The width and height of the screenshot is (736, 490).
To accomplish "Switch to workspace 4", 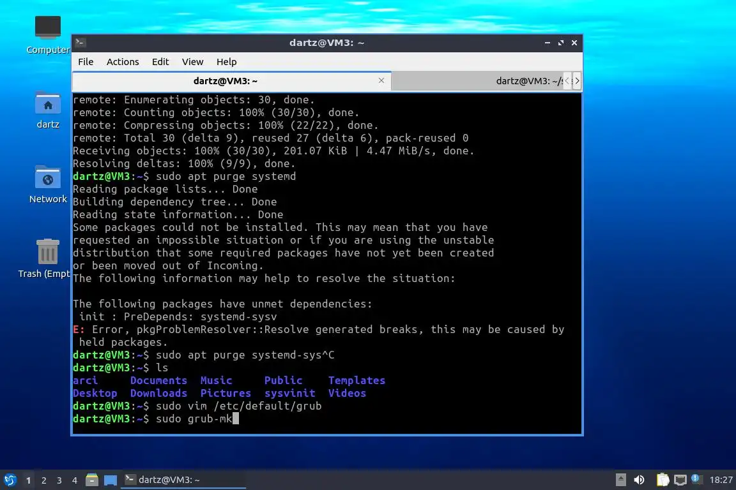I will pyautogui.click(x=75, y=480).
